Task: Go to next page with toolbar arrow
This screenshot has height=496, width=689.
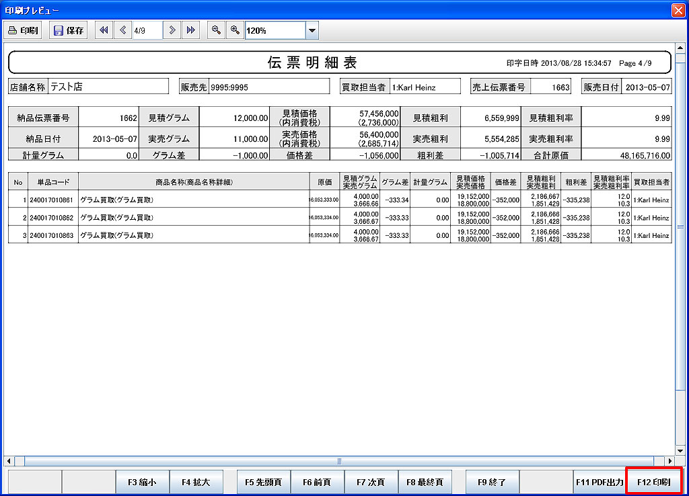Action: (x=173, y=30)
